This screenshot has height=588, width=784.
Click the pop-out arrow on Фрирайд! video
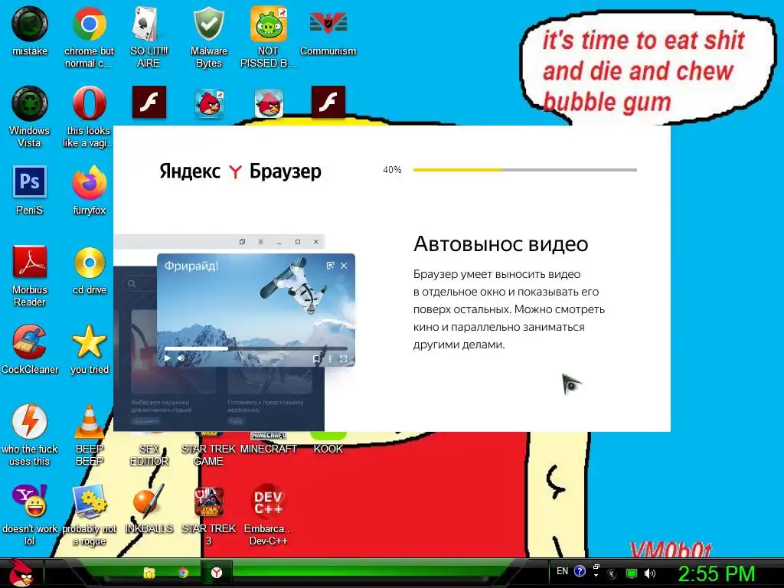pyautogui.click(x=330, y=266)
